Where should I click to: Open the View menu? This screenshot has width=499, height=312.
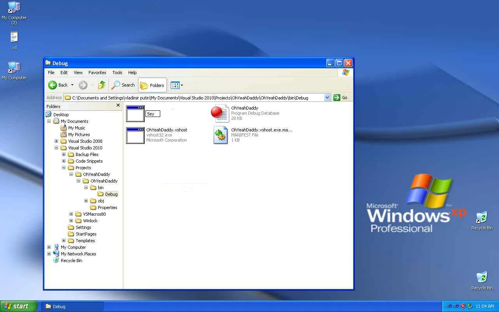pos(78,73)
